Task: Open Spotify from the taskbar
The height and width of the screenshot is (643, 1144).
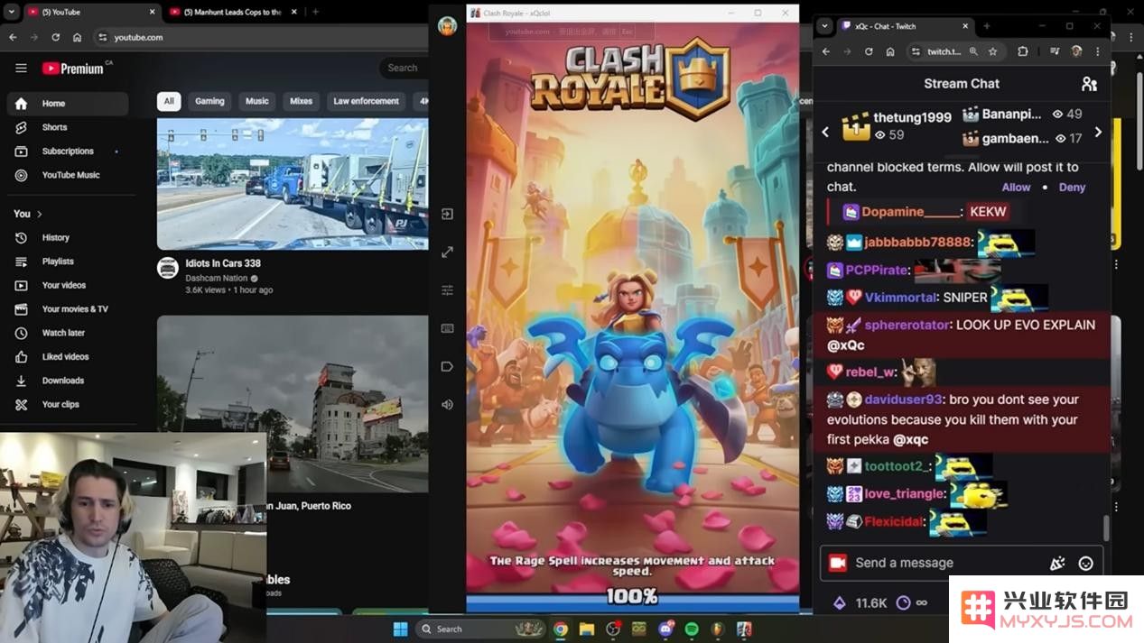Action: coord(692,629)
